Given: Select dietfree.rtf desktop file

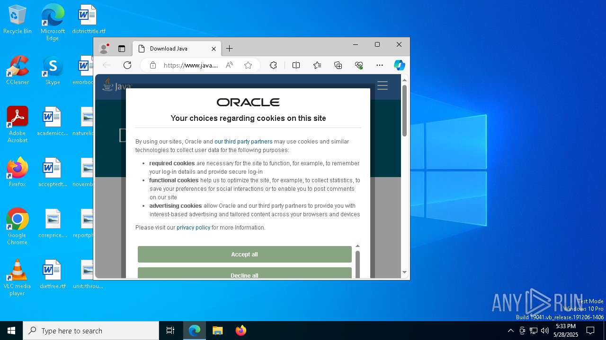Looking at the screenshot, I should point(53,275).
